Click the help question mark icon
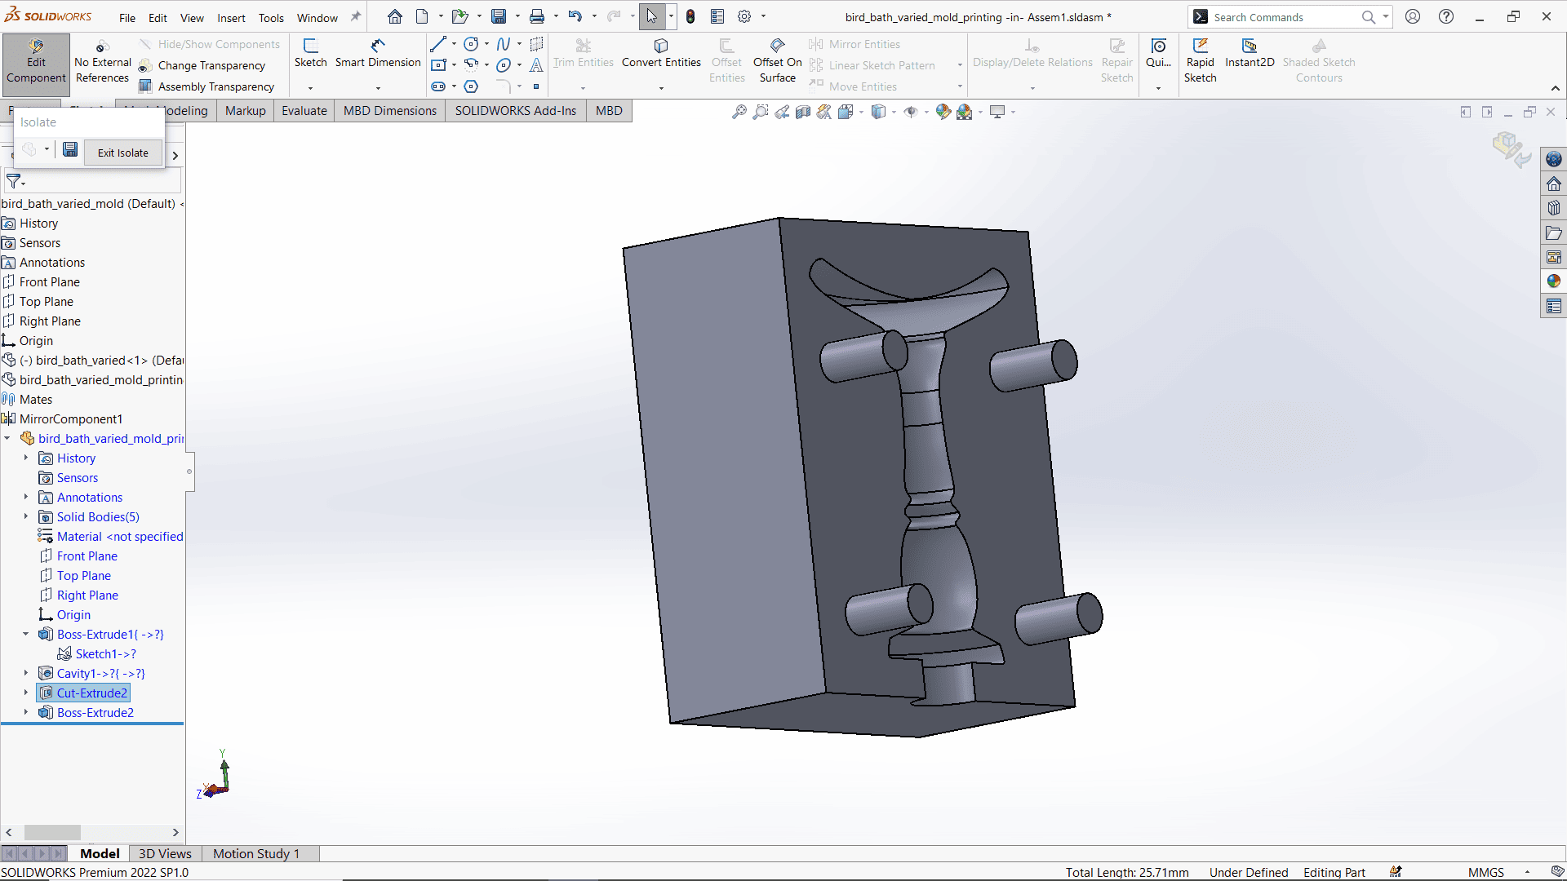Screen dimensions: 1567x881 point(1446,16)
